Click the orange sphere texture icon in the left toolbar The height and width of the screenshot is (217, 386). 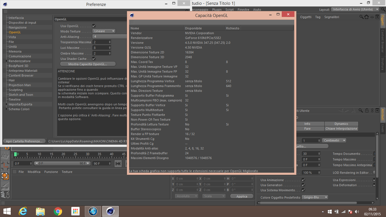pyautogui.click(x=5, y=176)
